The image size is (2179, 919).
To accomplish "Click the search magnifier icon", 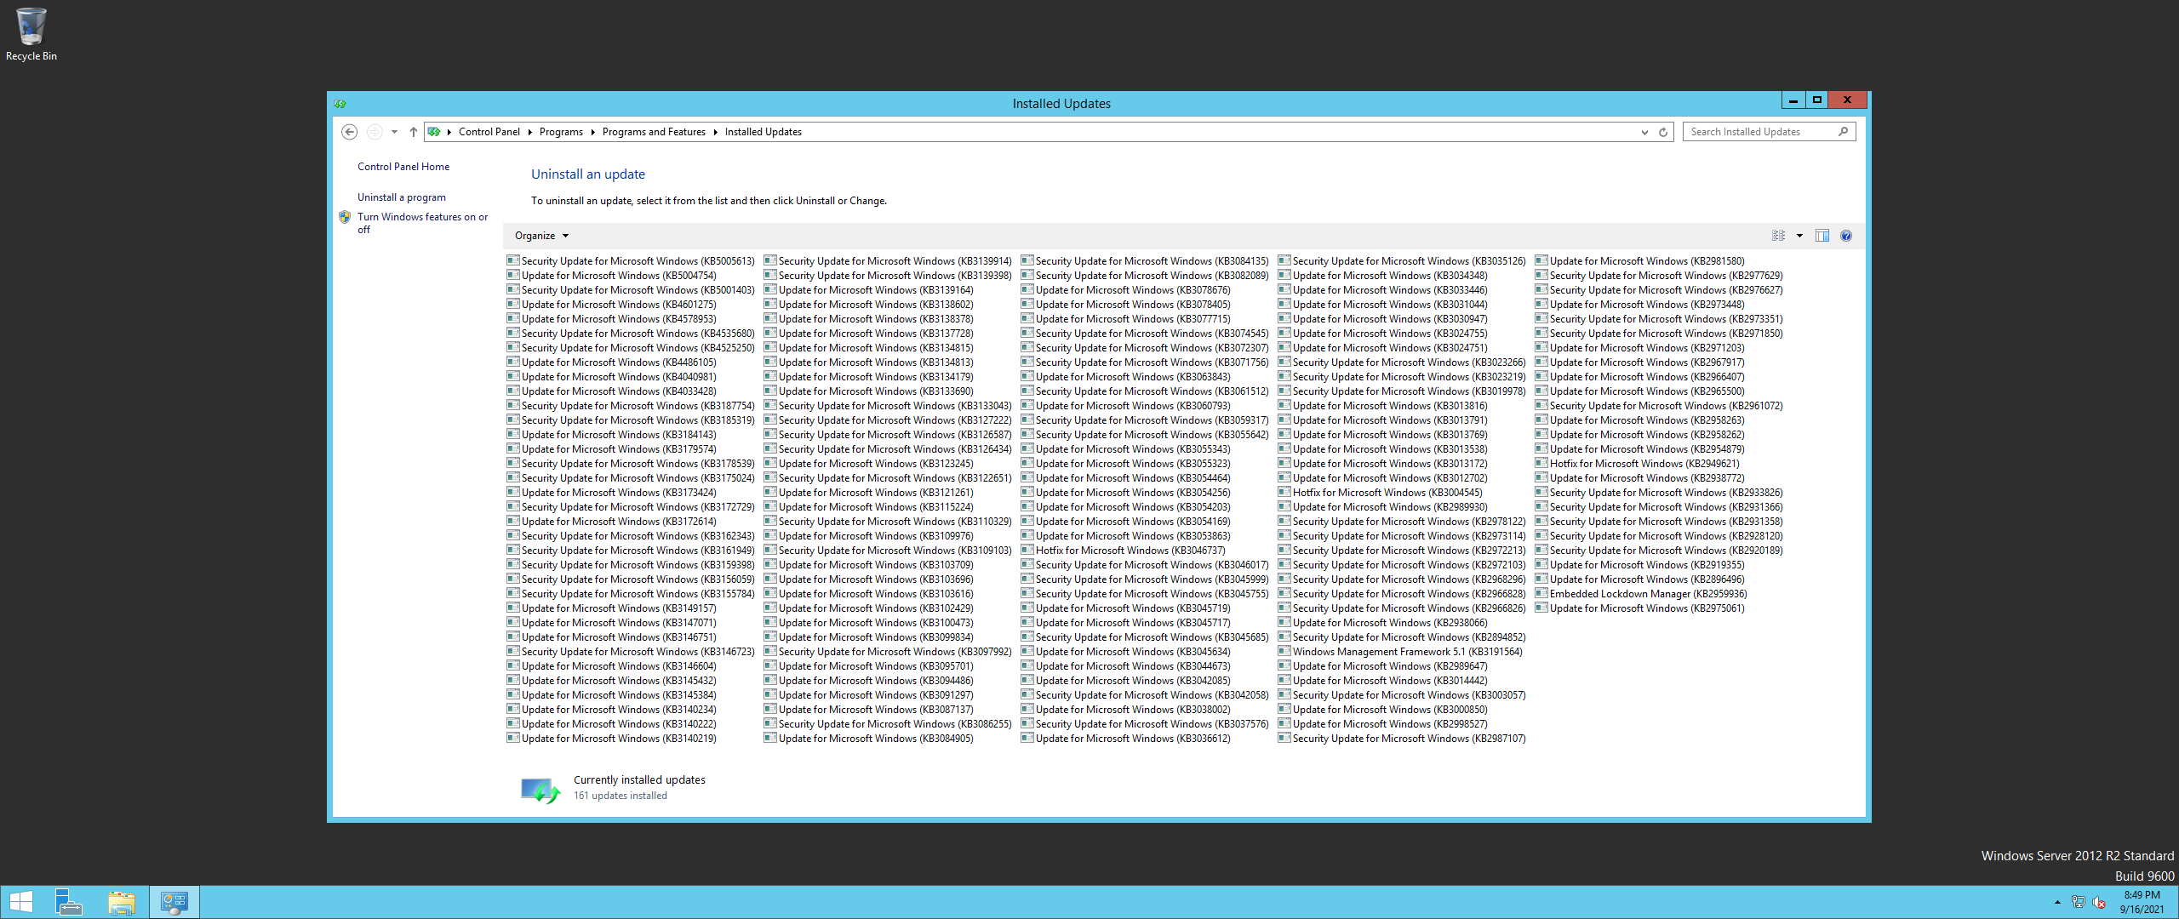I will 1843,132.
